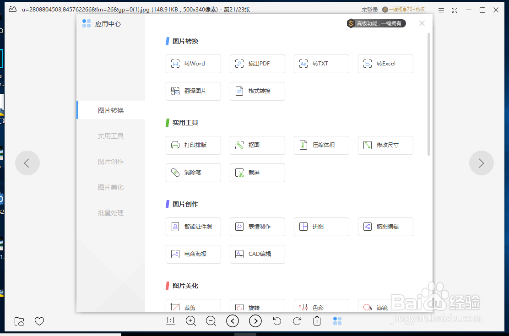Open the 转TXT conversion tool
The width and height of the screenshot is (509, 336).
tap(321, 64)
